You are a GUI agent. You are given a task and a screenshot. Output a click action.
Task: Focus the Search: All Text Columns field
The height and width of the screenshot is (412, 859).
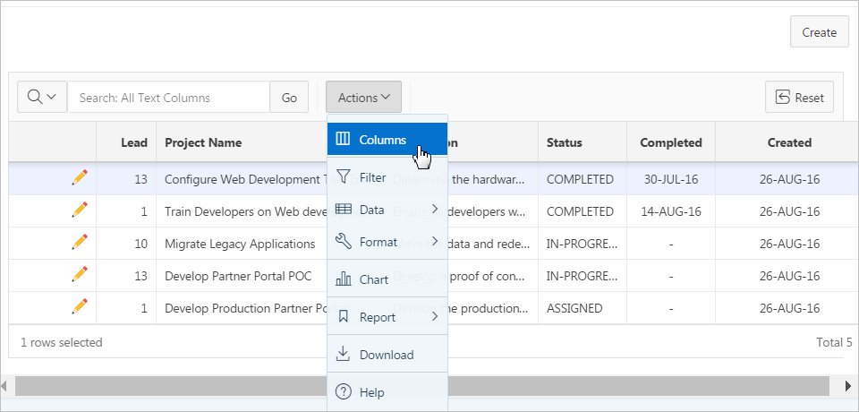[168, 98]
